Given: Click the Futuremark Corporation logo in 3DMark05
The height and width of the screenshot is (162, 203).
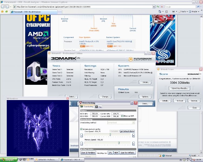Looking at the screenshot, I should point(140,59).
